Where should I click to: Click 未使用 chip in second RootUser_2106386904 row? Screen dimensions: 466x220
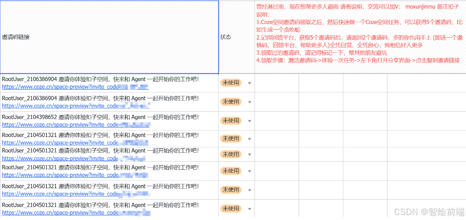[x=231, y=102]
